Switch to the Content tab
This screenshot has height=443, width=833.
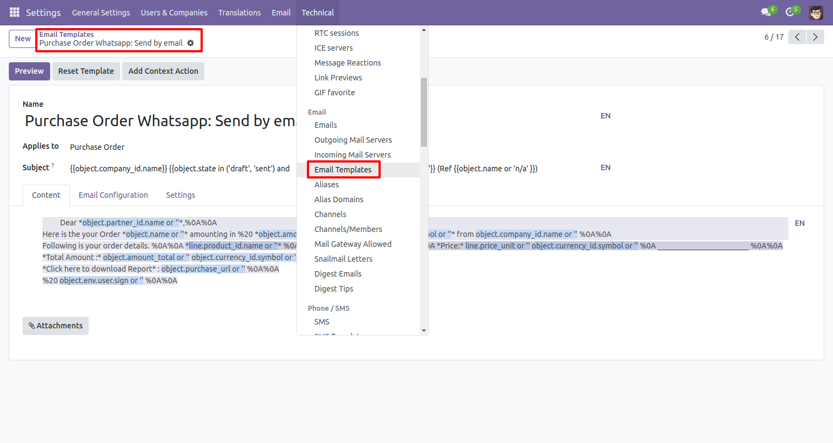46,195
